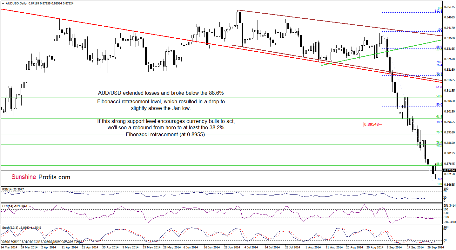
Task: Click the 0.88155 price axis label
Action: pos(450,153)
